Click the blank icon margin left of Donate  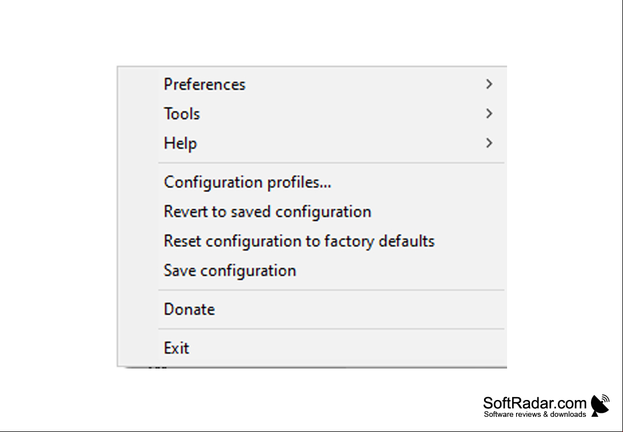(x=138, y=310)
